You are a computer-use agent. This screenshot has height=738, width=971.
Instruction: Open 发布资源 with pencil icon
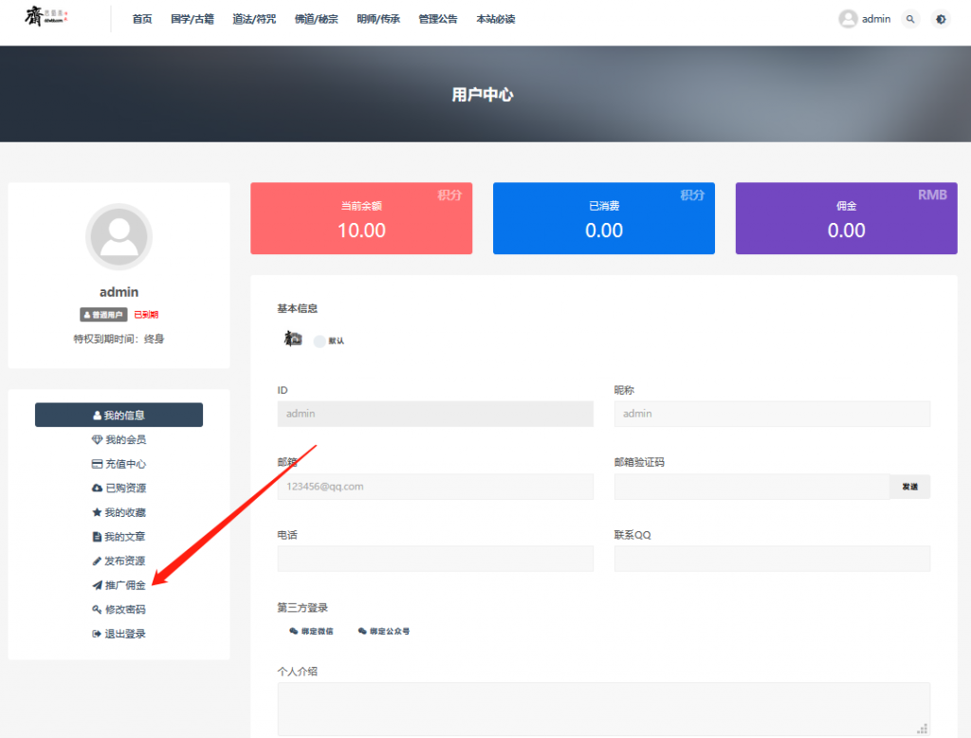pos(119,561)
